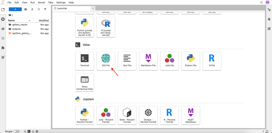Click the blue New Launcher plus button
Viewport: 272px width, 133px height.
(x=15, y=10)
